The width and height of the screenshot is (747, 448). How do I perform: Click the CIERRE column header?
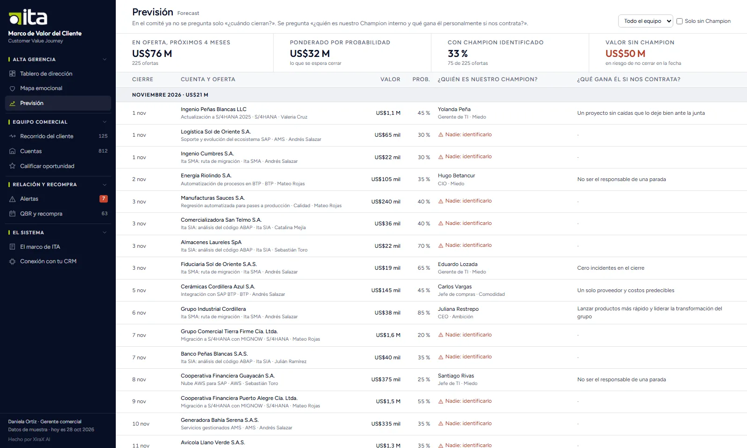click(142, 79)
